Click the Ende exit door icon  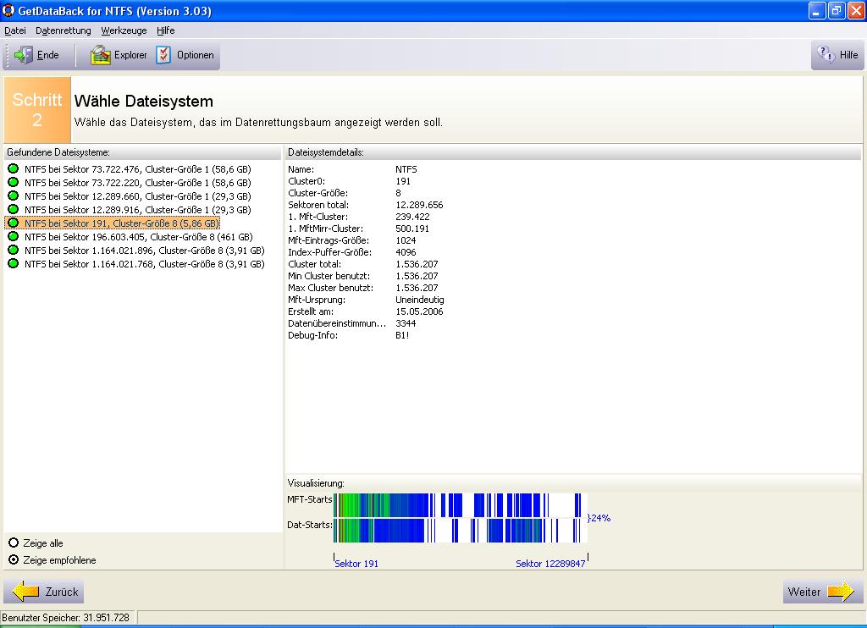[23, 55]
